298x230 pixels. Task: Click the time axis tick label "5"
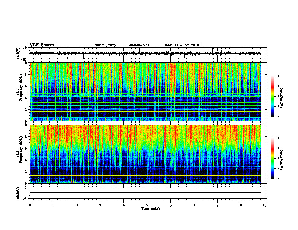(x=147, y=205)
